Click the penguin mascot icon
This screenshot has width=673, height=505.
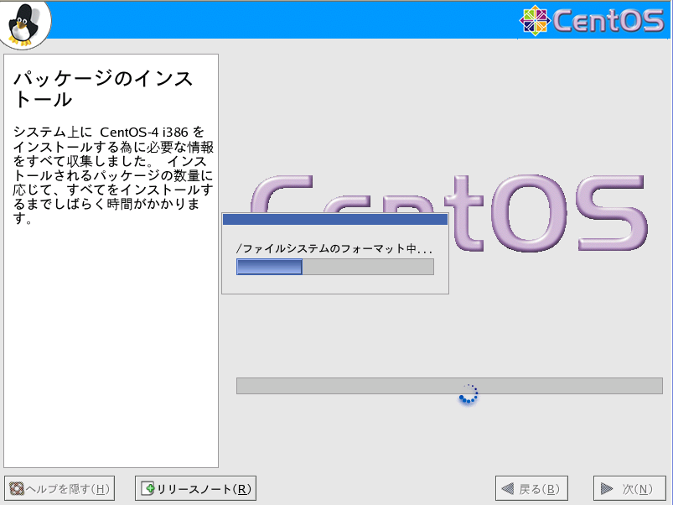pyautogui.click(x=23, y=24)
